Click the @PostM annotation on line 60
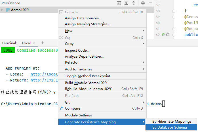This screenshot has height=136, width=198. (191, 23)
